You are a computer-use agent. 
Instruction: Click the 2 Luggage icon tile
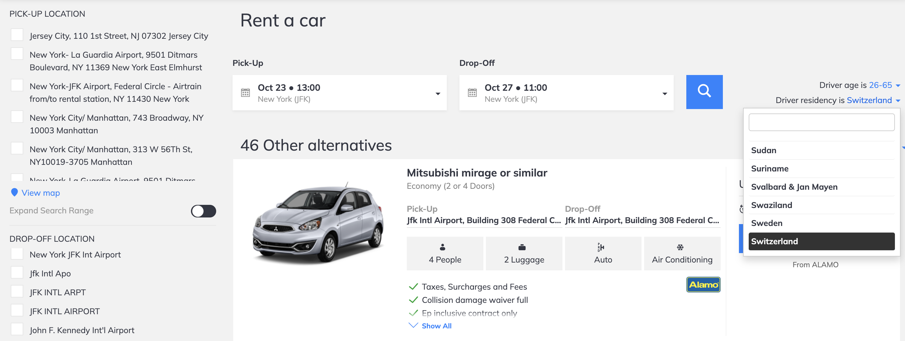click(524, 253)
